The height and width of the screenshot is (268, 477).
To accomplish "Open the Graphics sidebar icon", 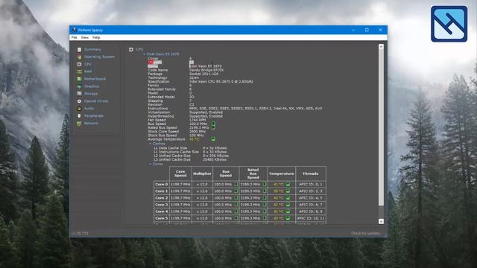I will (80, 86).
